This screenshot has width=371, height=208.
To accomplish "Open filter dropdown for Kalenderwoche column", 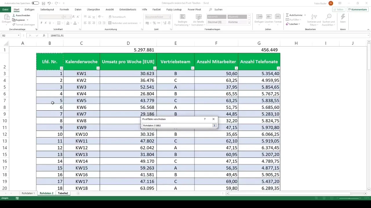I will tap(98, 68).
